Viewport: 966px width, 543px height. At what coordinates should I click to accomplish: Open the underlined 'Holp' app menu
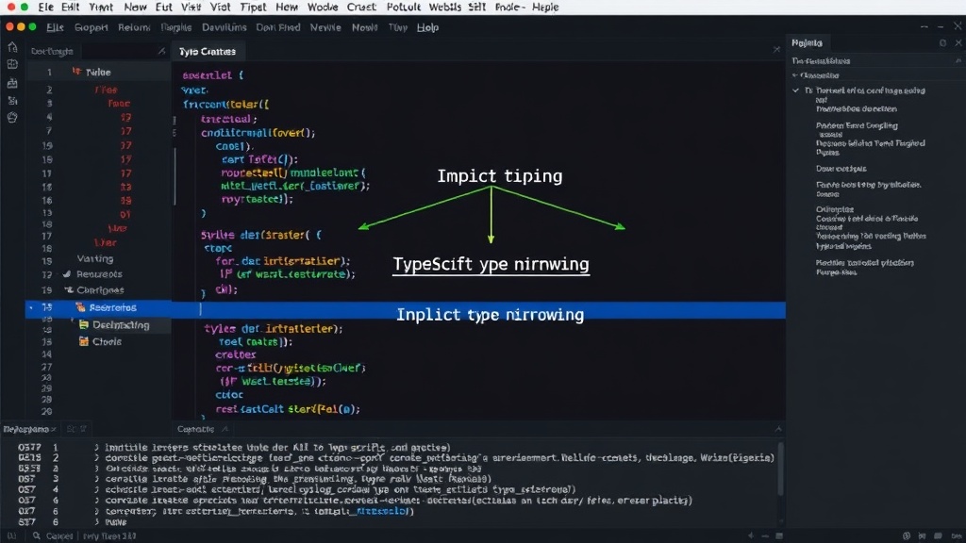(x=427, y=27)
